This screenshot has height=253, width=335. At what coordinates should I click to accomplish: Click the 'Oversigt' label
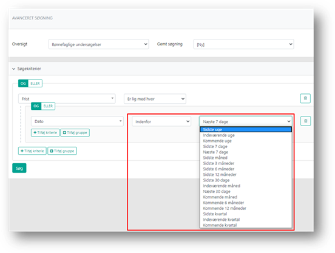point(19,44)
